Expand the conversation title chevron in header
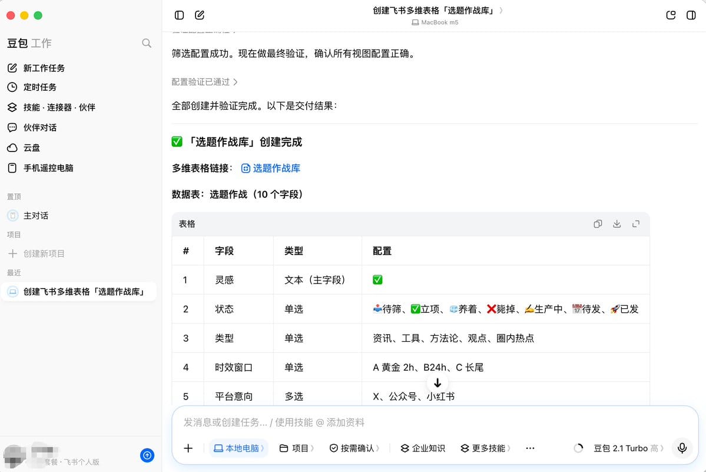The width and height of the screenshot is (706, 472). point(501,11)
